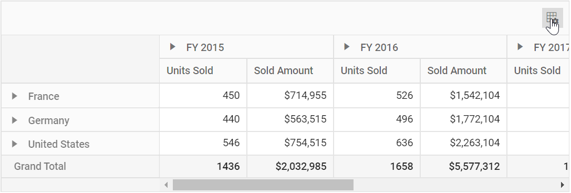571x193 pixels.
Task: Select Grand Total cell $5,577,312
Action: (463, 166)
